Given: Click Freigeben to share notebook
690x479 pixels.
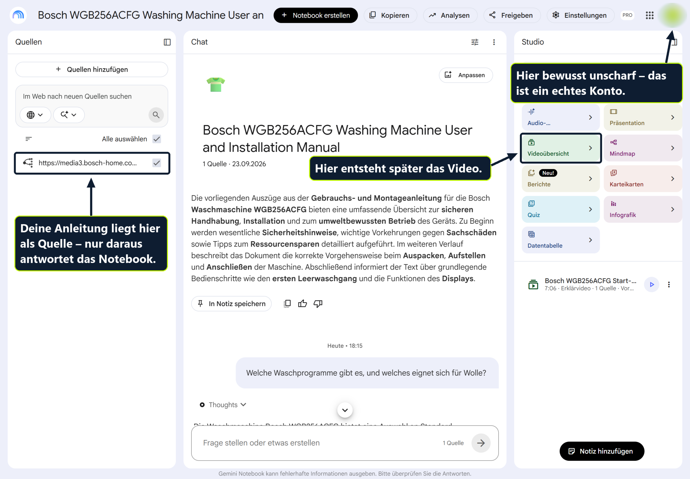Looking at the screenshot, I should [x=512, y=15].
